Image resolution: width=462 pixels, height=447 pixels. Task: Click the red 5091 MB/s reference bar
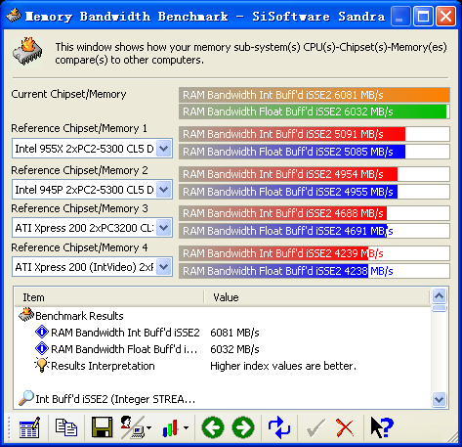click(315, 134)
